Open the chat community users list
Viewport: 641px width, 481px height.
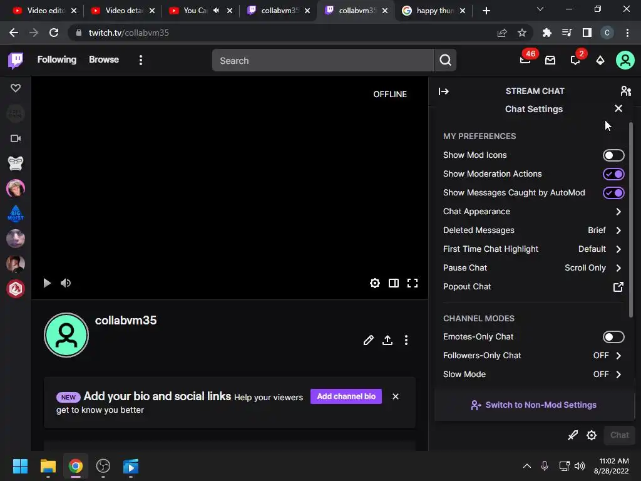point(625,91)
